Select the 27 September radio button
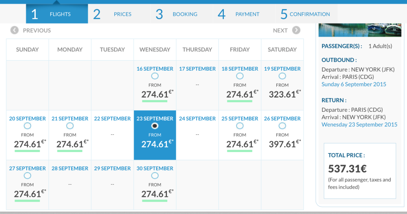Screen dimensions: 407x214 27,176
